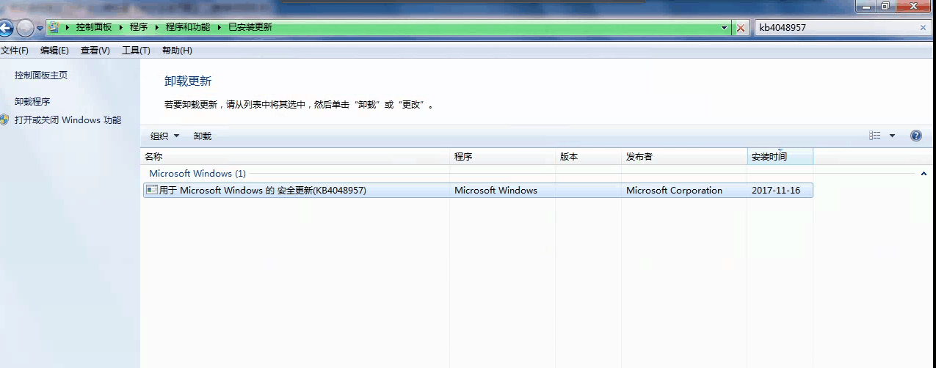Viewport: 936px width, 368px height.
Task: Click the Control Panel icon in address bar
Action: pos(54,27)
